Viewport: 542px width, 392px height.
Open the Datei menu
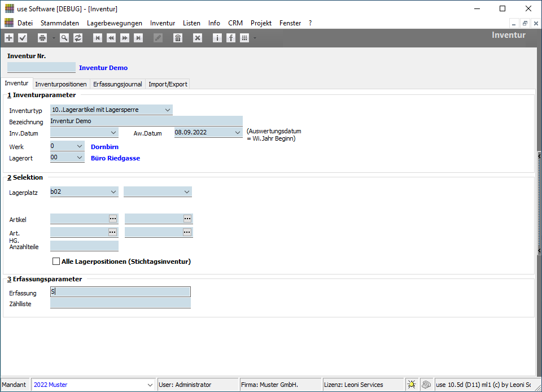[25, 23]
